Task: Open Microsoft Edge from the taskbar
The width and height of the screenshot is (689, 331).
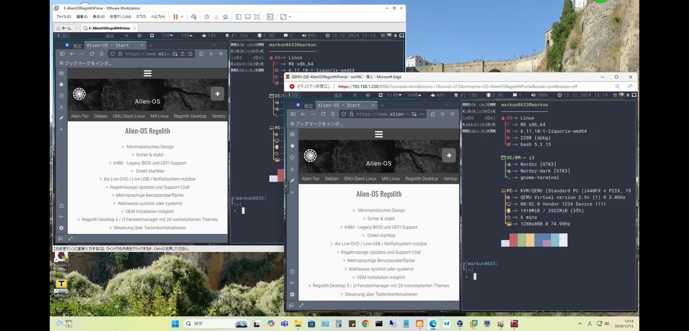Action: (433, 324)
